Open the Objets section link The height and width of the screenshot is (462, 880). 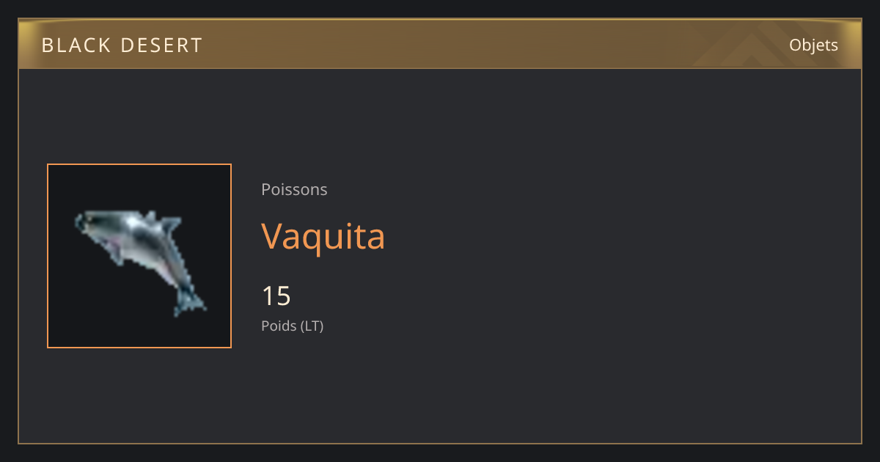813,45
